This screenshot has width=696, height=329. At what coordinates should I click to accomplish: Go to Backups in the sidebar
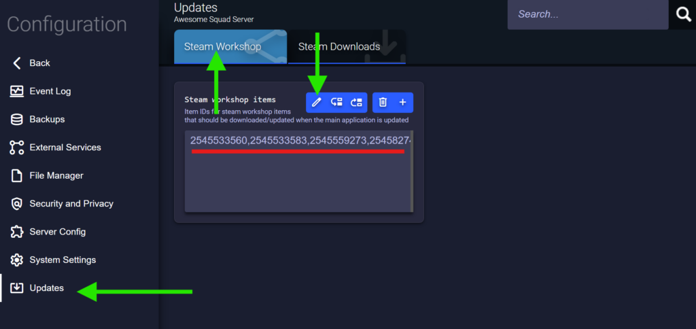click(x=47, y=120)
